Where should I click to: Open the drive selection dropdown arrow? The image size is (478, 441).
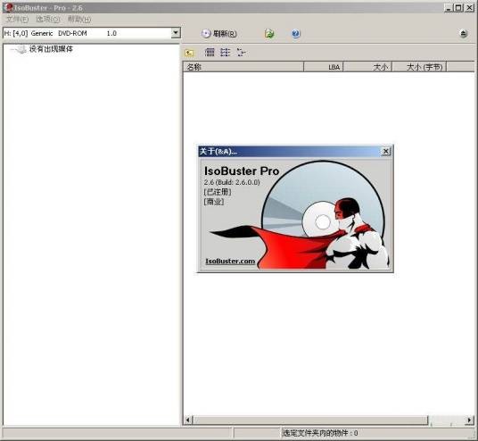(x=176, y=33)
